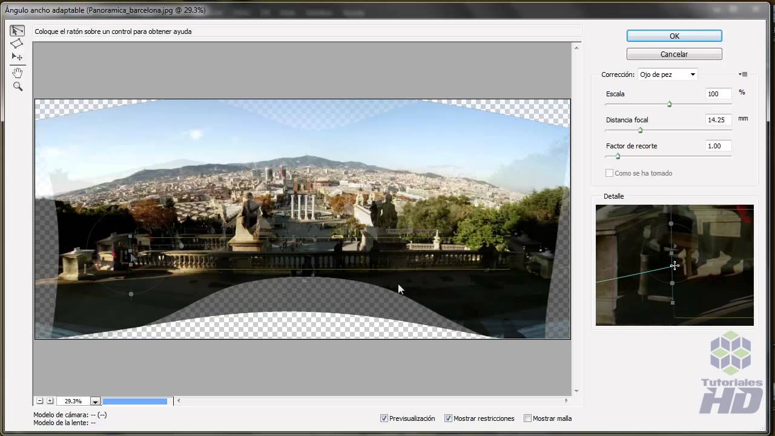775x436 pixels.
Task: Click the Factor de recorte slider handle
Action: [618, 156]
